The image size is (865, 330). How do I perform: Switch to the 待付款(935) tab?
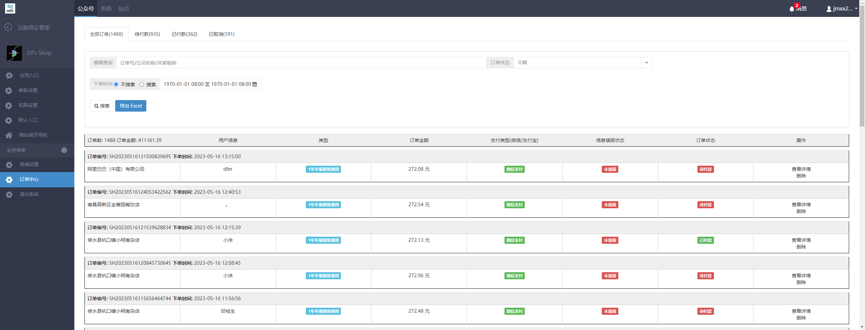pos(147,34)
